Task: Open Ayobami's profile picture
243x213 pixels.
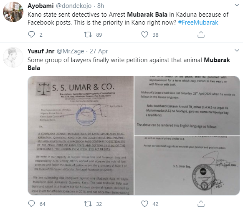Action: [x=13, y=12]
